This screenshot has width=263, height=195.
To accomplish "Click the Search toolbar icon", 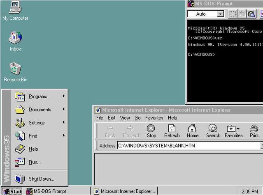I will tap(213, 131).
